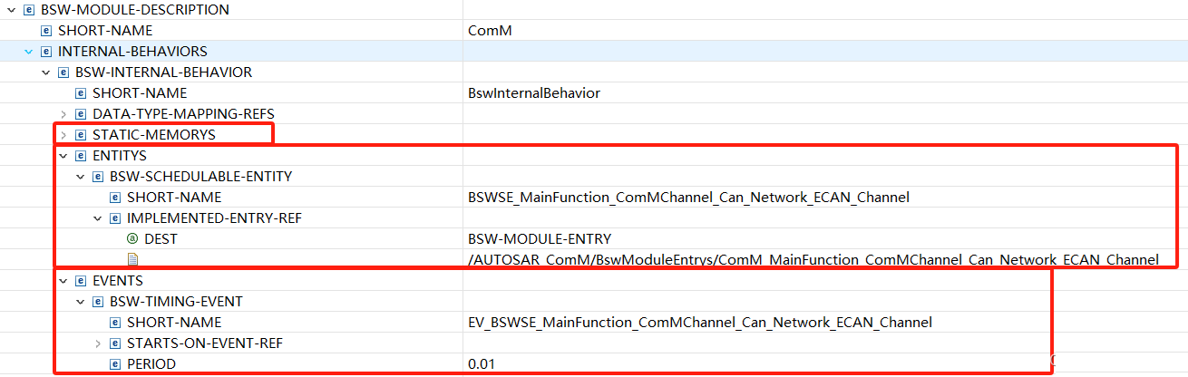This screenshot has width=1188, height=377.
Task: Select the BSW-SCHEDULABLE-ENTITY tree item
Action: pyautogui.click(x=200, y=177)
